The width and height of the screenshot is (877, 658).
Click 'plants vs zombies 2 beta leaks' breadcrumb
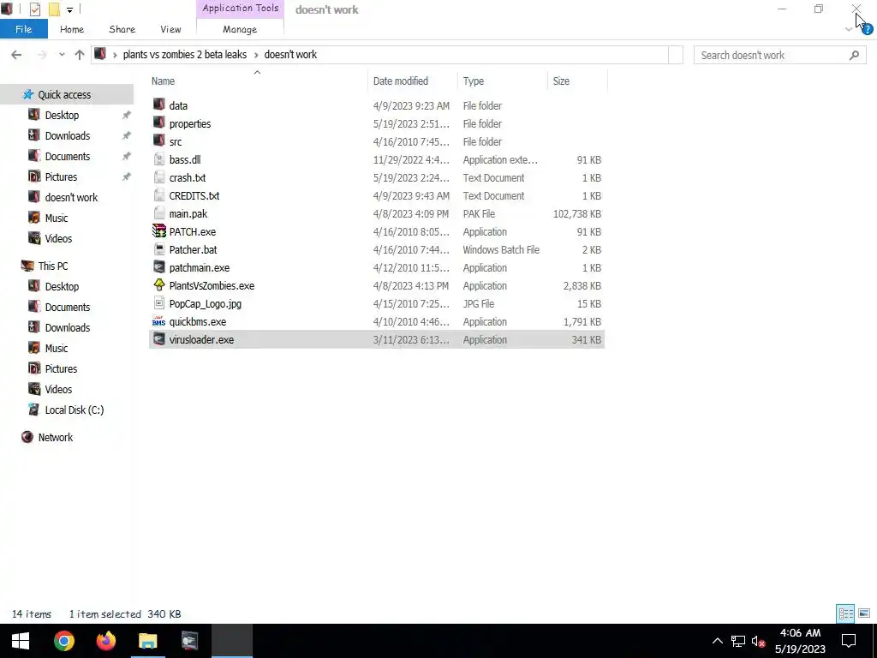pos(185,55)
